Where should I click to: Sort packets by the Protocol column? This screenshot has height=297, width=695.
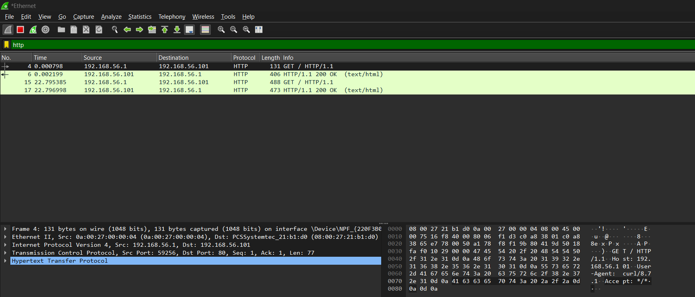246,58
